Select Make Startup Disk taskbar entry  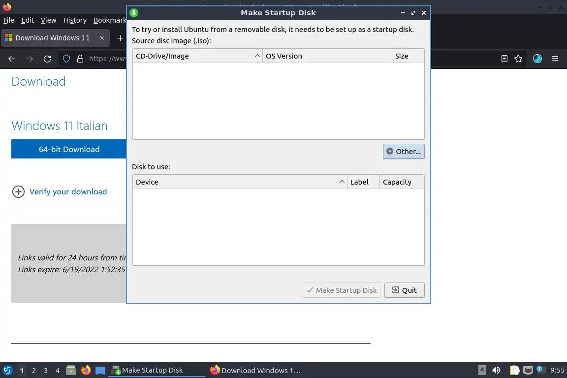pos(156,370)
